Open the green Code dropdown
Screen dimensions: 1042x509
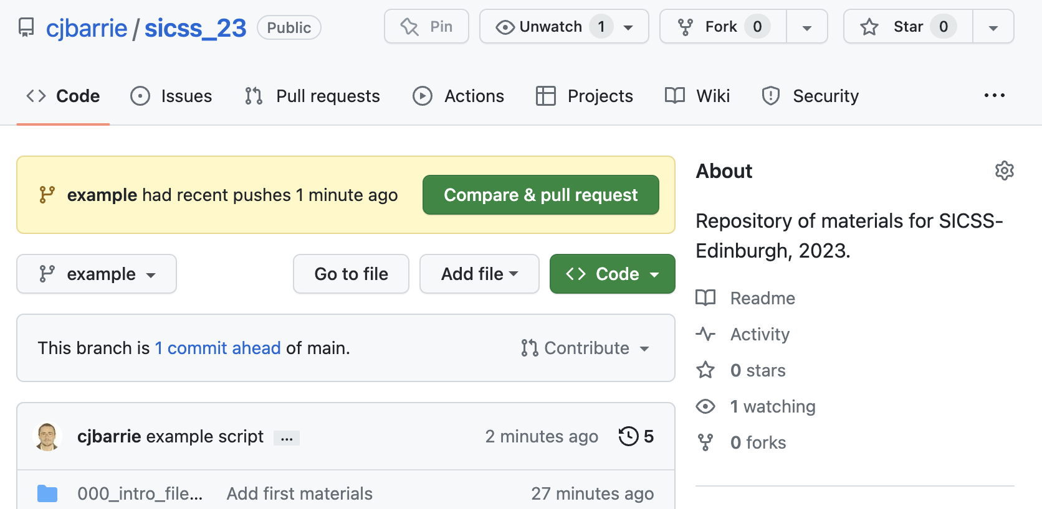click(612, 274)
